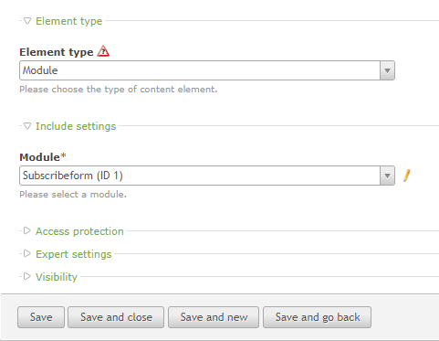Expand the Expert settings triangle
This screenshot has width=439, height=341.
tap(27, 253)
